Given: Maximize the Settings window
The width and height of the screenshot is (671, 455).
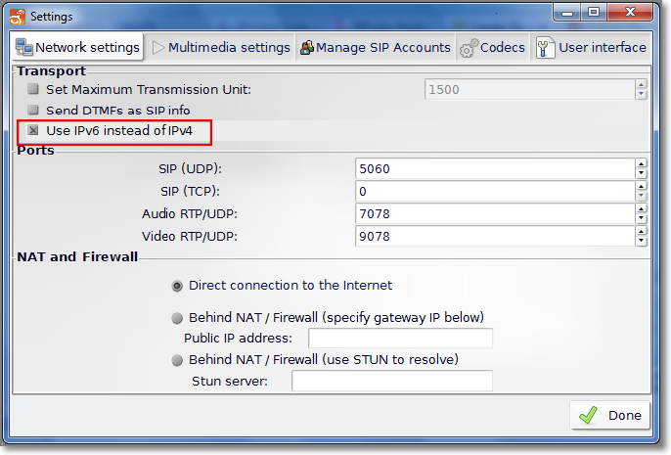Looking at the screenshot, I should tap(594, 13).
